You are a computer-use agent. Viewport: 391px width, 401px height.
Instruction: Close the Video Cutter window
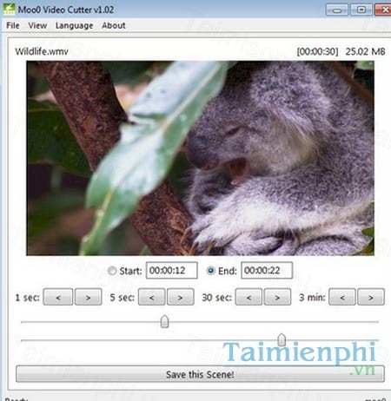383,10
